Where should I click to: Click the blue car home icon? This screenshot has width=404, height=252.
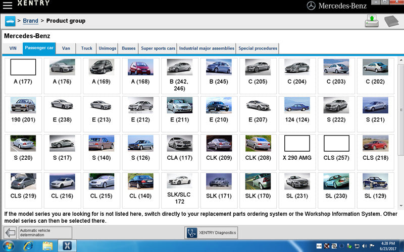click(x=10, y=21)
